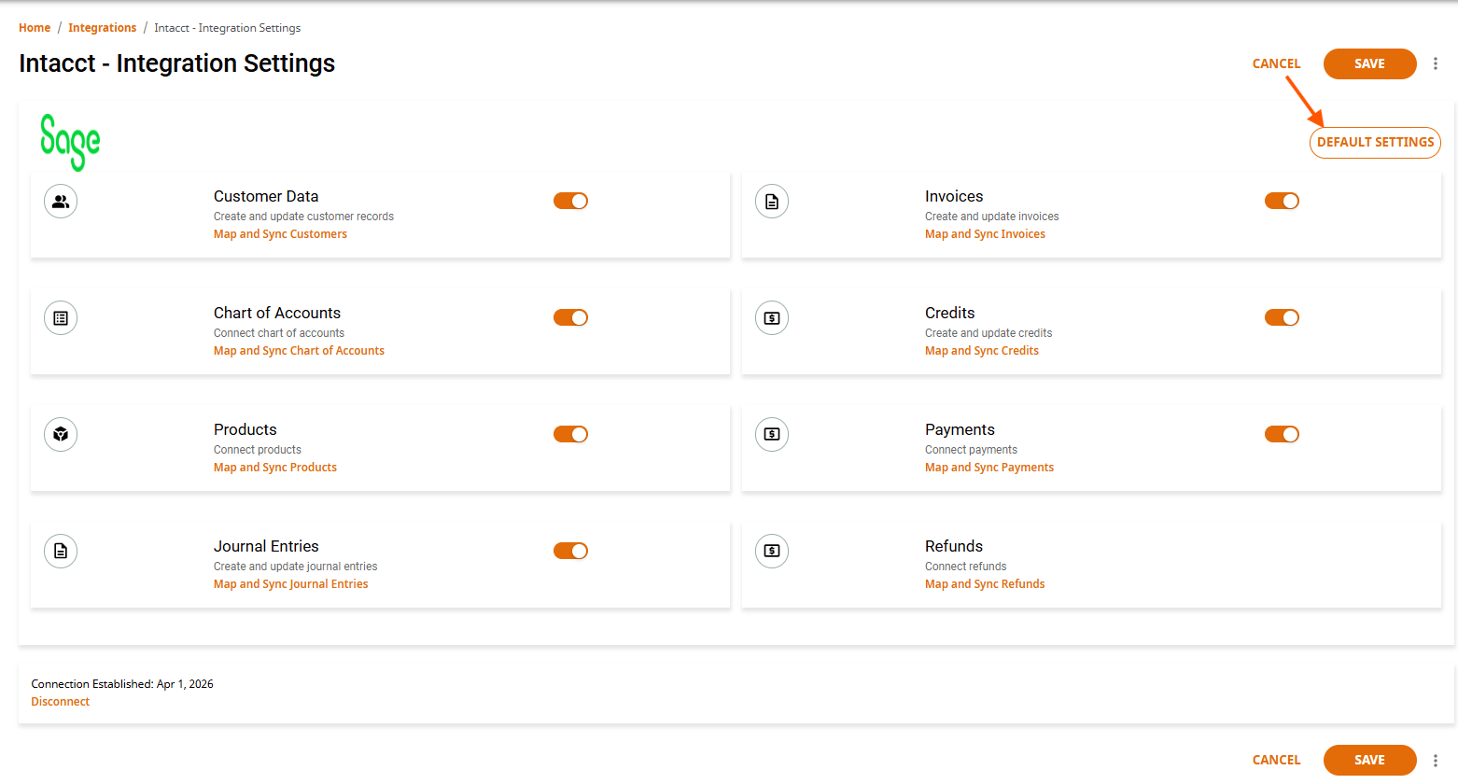Disable the Chart of Accounts switch
This screenshot has height=784, width=1458.
pyautogui.click(x=570, y=317)
